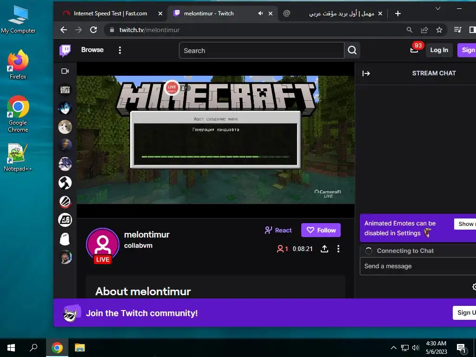Image resolution: width=476 pixels, height=357 pixels.
Task: Collapse the stream chat panel arrow
Action: click(366, 73)
